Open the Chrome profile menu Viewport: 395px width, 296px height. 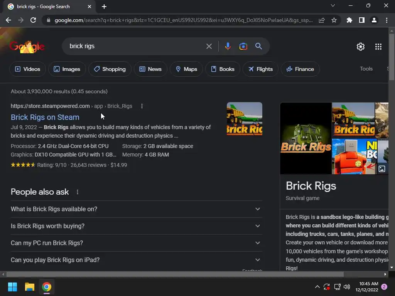coord(374,20)
